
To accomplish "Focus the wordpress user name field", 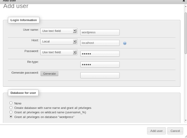I will (x=100, y=32).
